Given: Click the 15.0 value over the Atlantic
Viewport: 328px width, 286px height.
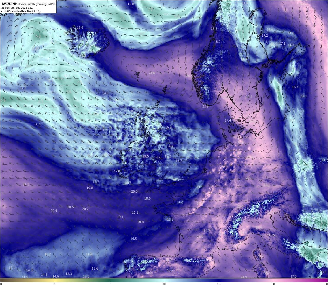Looking at the screenshot, I should tap(37, 125).
